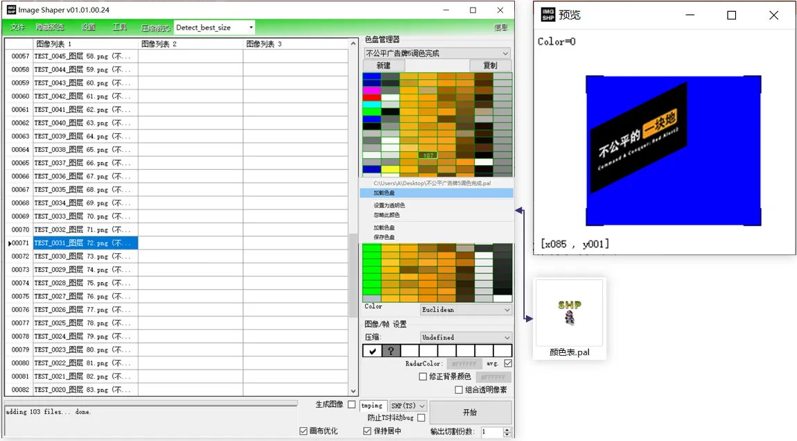Screen dimensions: 797x441
Task: Click the 隐藏预览 menu item
Action: [50, 28]
